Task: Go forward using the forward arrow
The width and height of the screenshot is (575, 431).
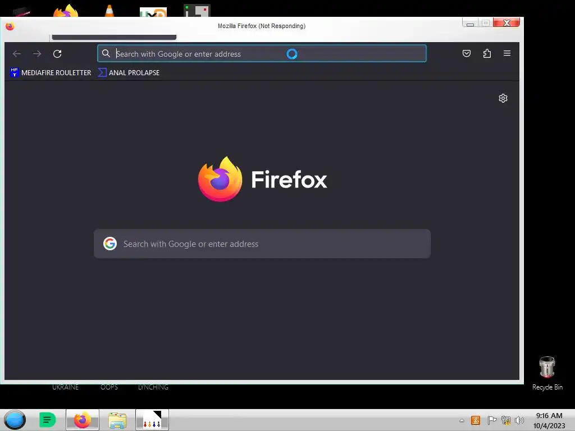Action: [x=37, y=54]
